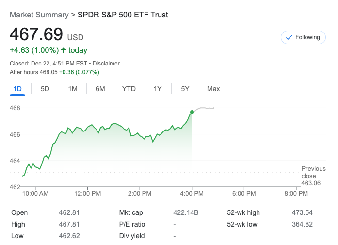The width and height of the screenshot is (338, 245).
Task: Open the 1Y chart view
Action: point(158,89)
